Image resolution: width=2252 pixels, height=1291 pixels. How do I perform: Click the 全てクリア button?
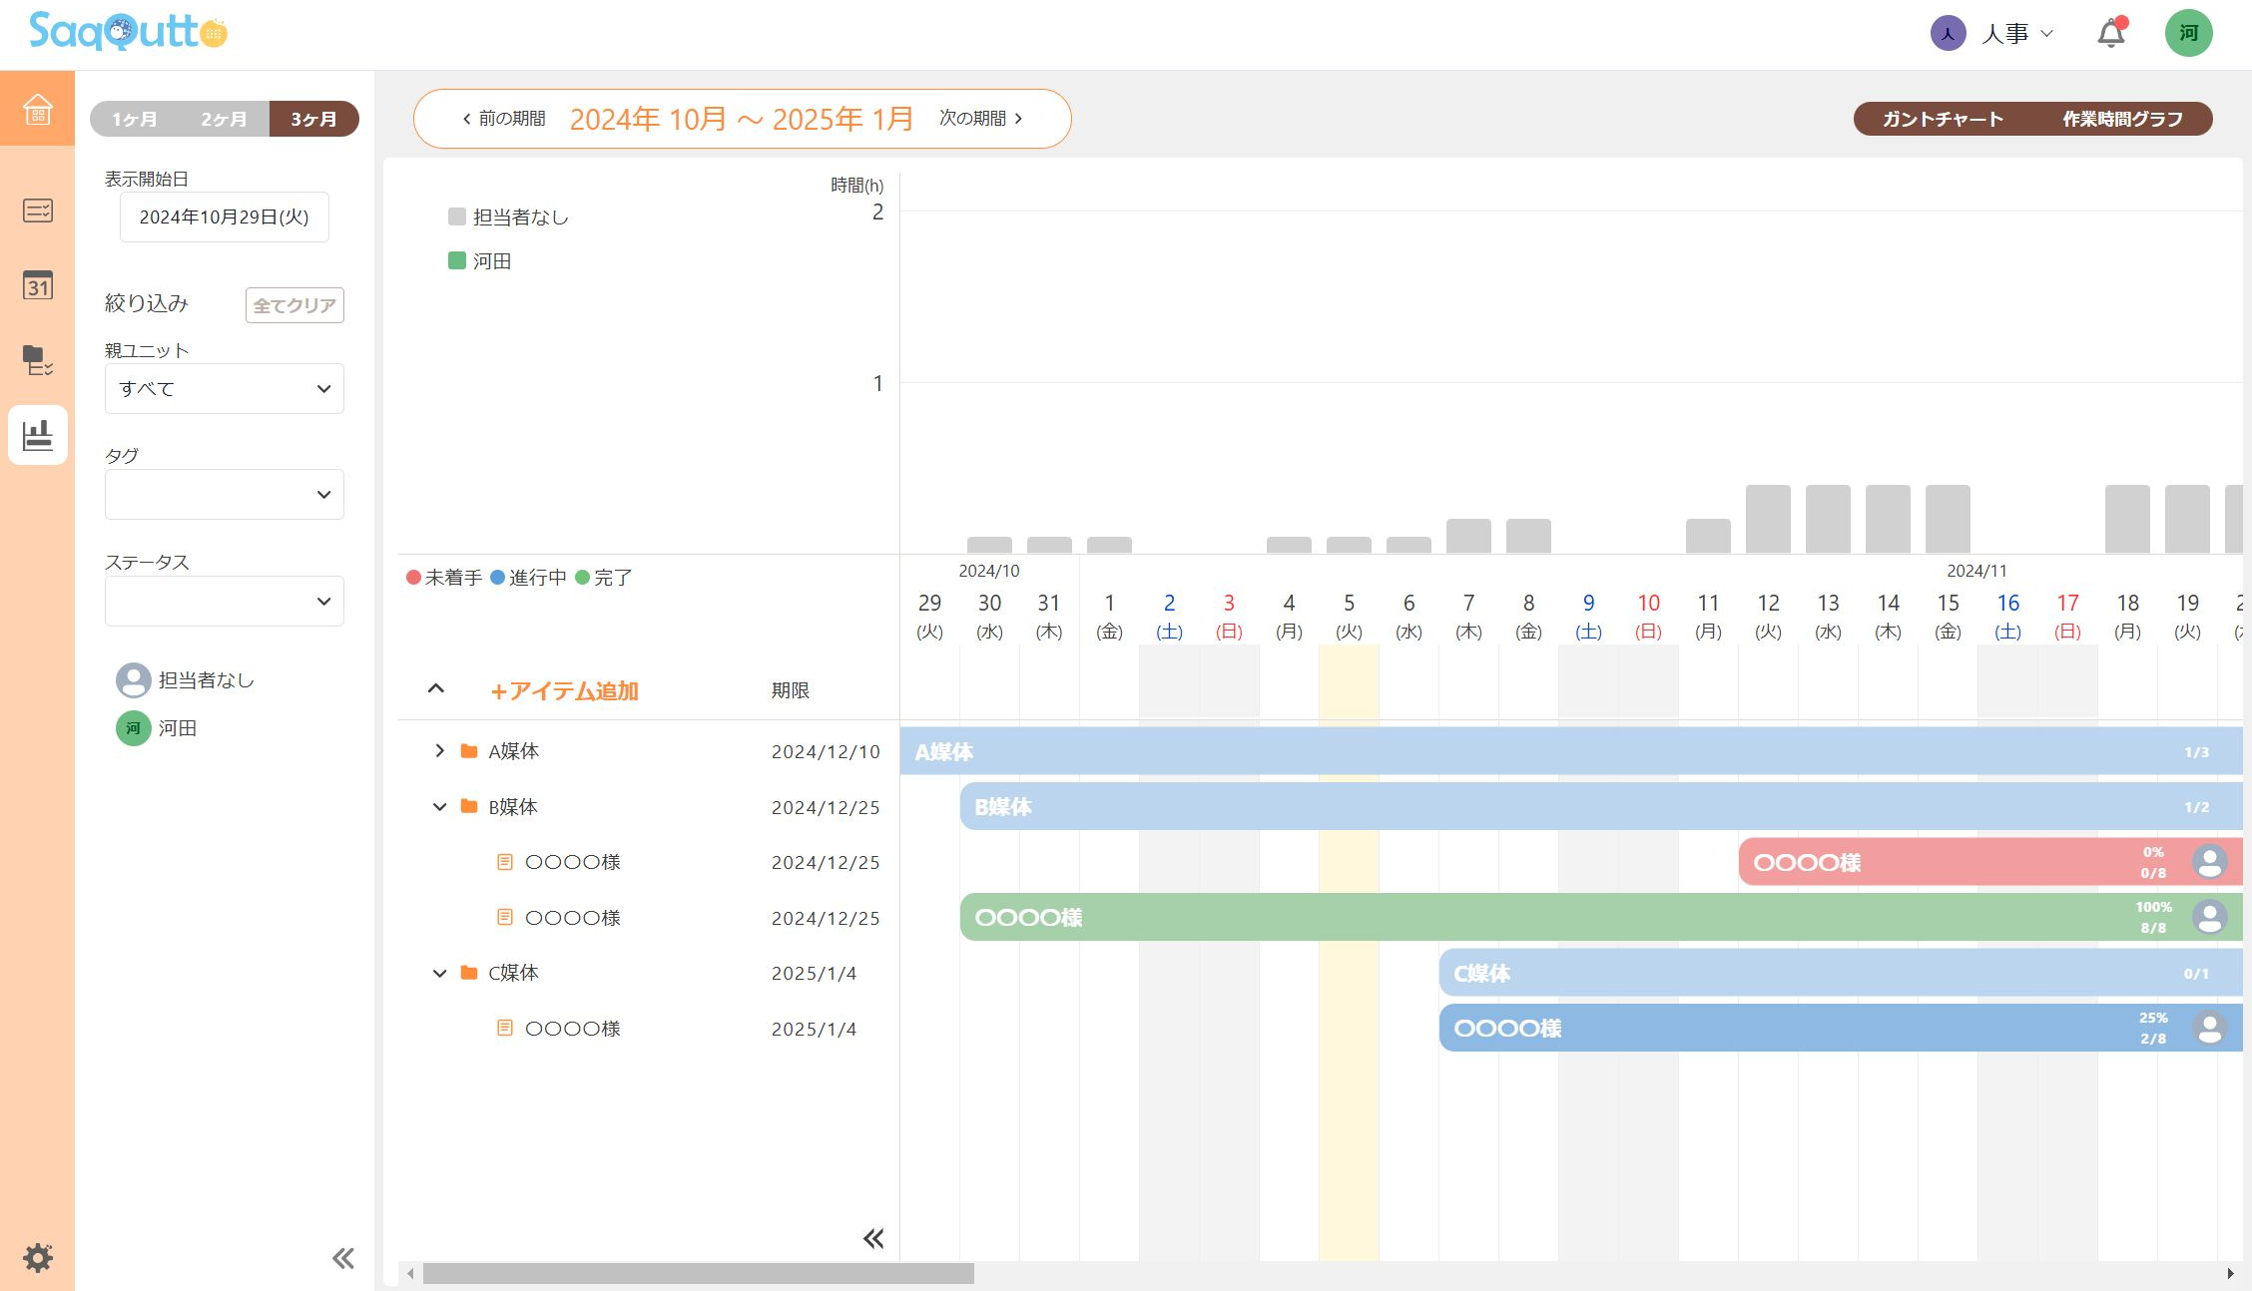294,305
